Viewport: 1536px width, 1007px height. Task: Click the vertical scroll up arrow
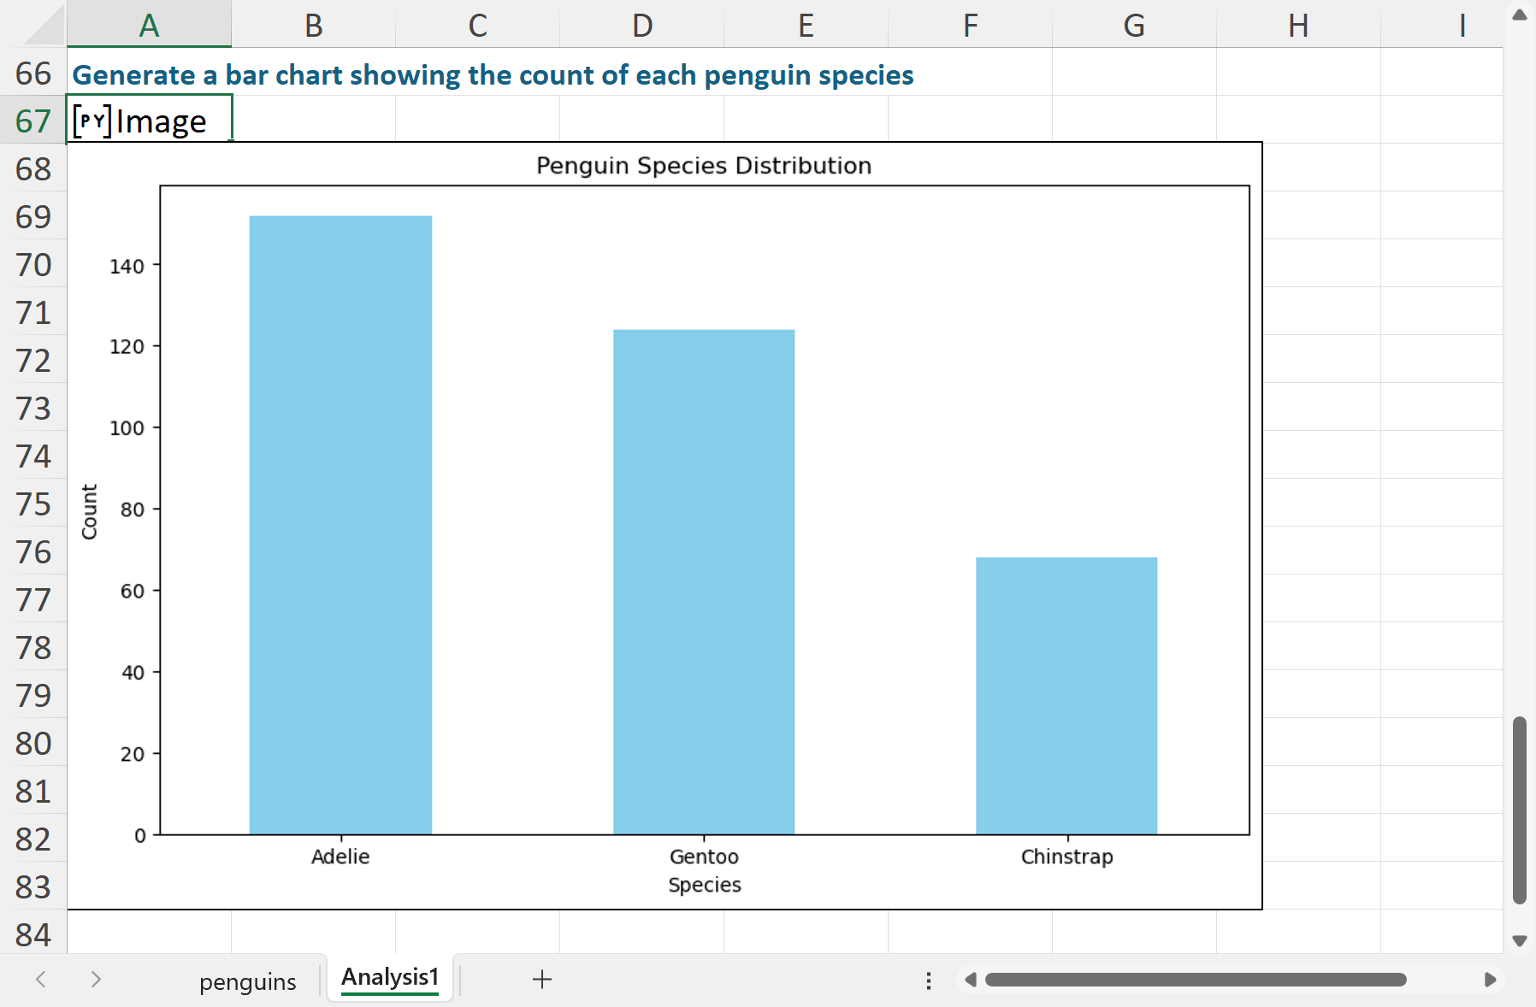[1520, 15]
